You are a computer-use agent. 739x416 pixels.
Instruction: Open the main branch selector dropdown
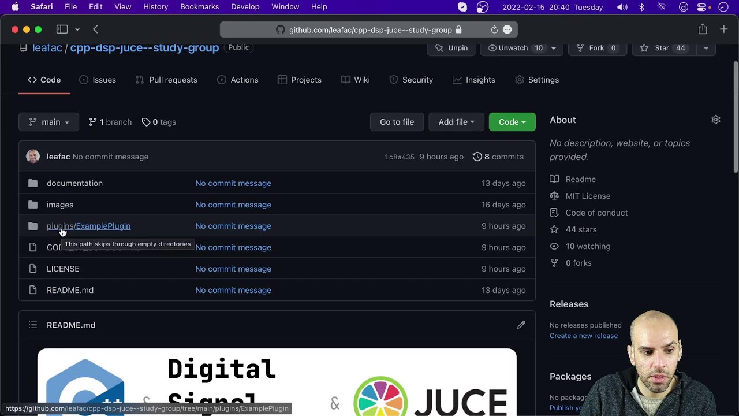click(x=48, y=122)
